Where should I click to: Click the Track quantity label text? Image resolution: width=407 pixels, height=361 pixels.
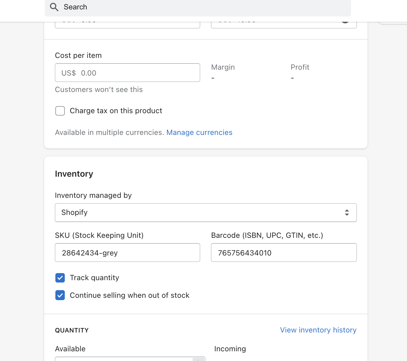coord(95,278)
